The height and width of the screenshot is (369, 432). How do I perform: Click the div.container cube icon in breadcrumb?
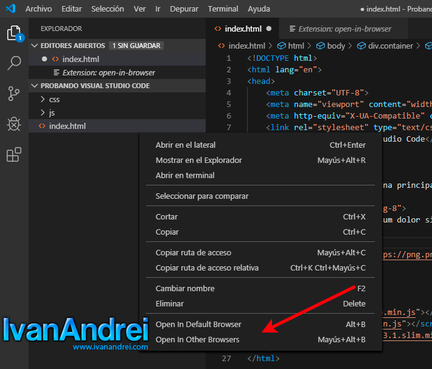point(361,46)
